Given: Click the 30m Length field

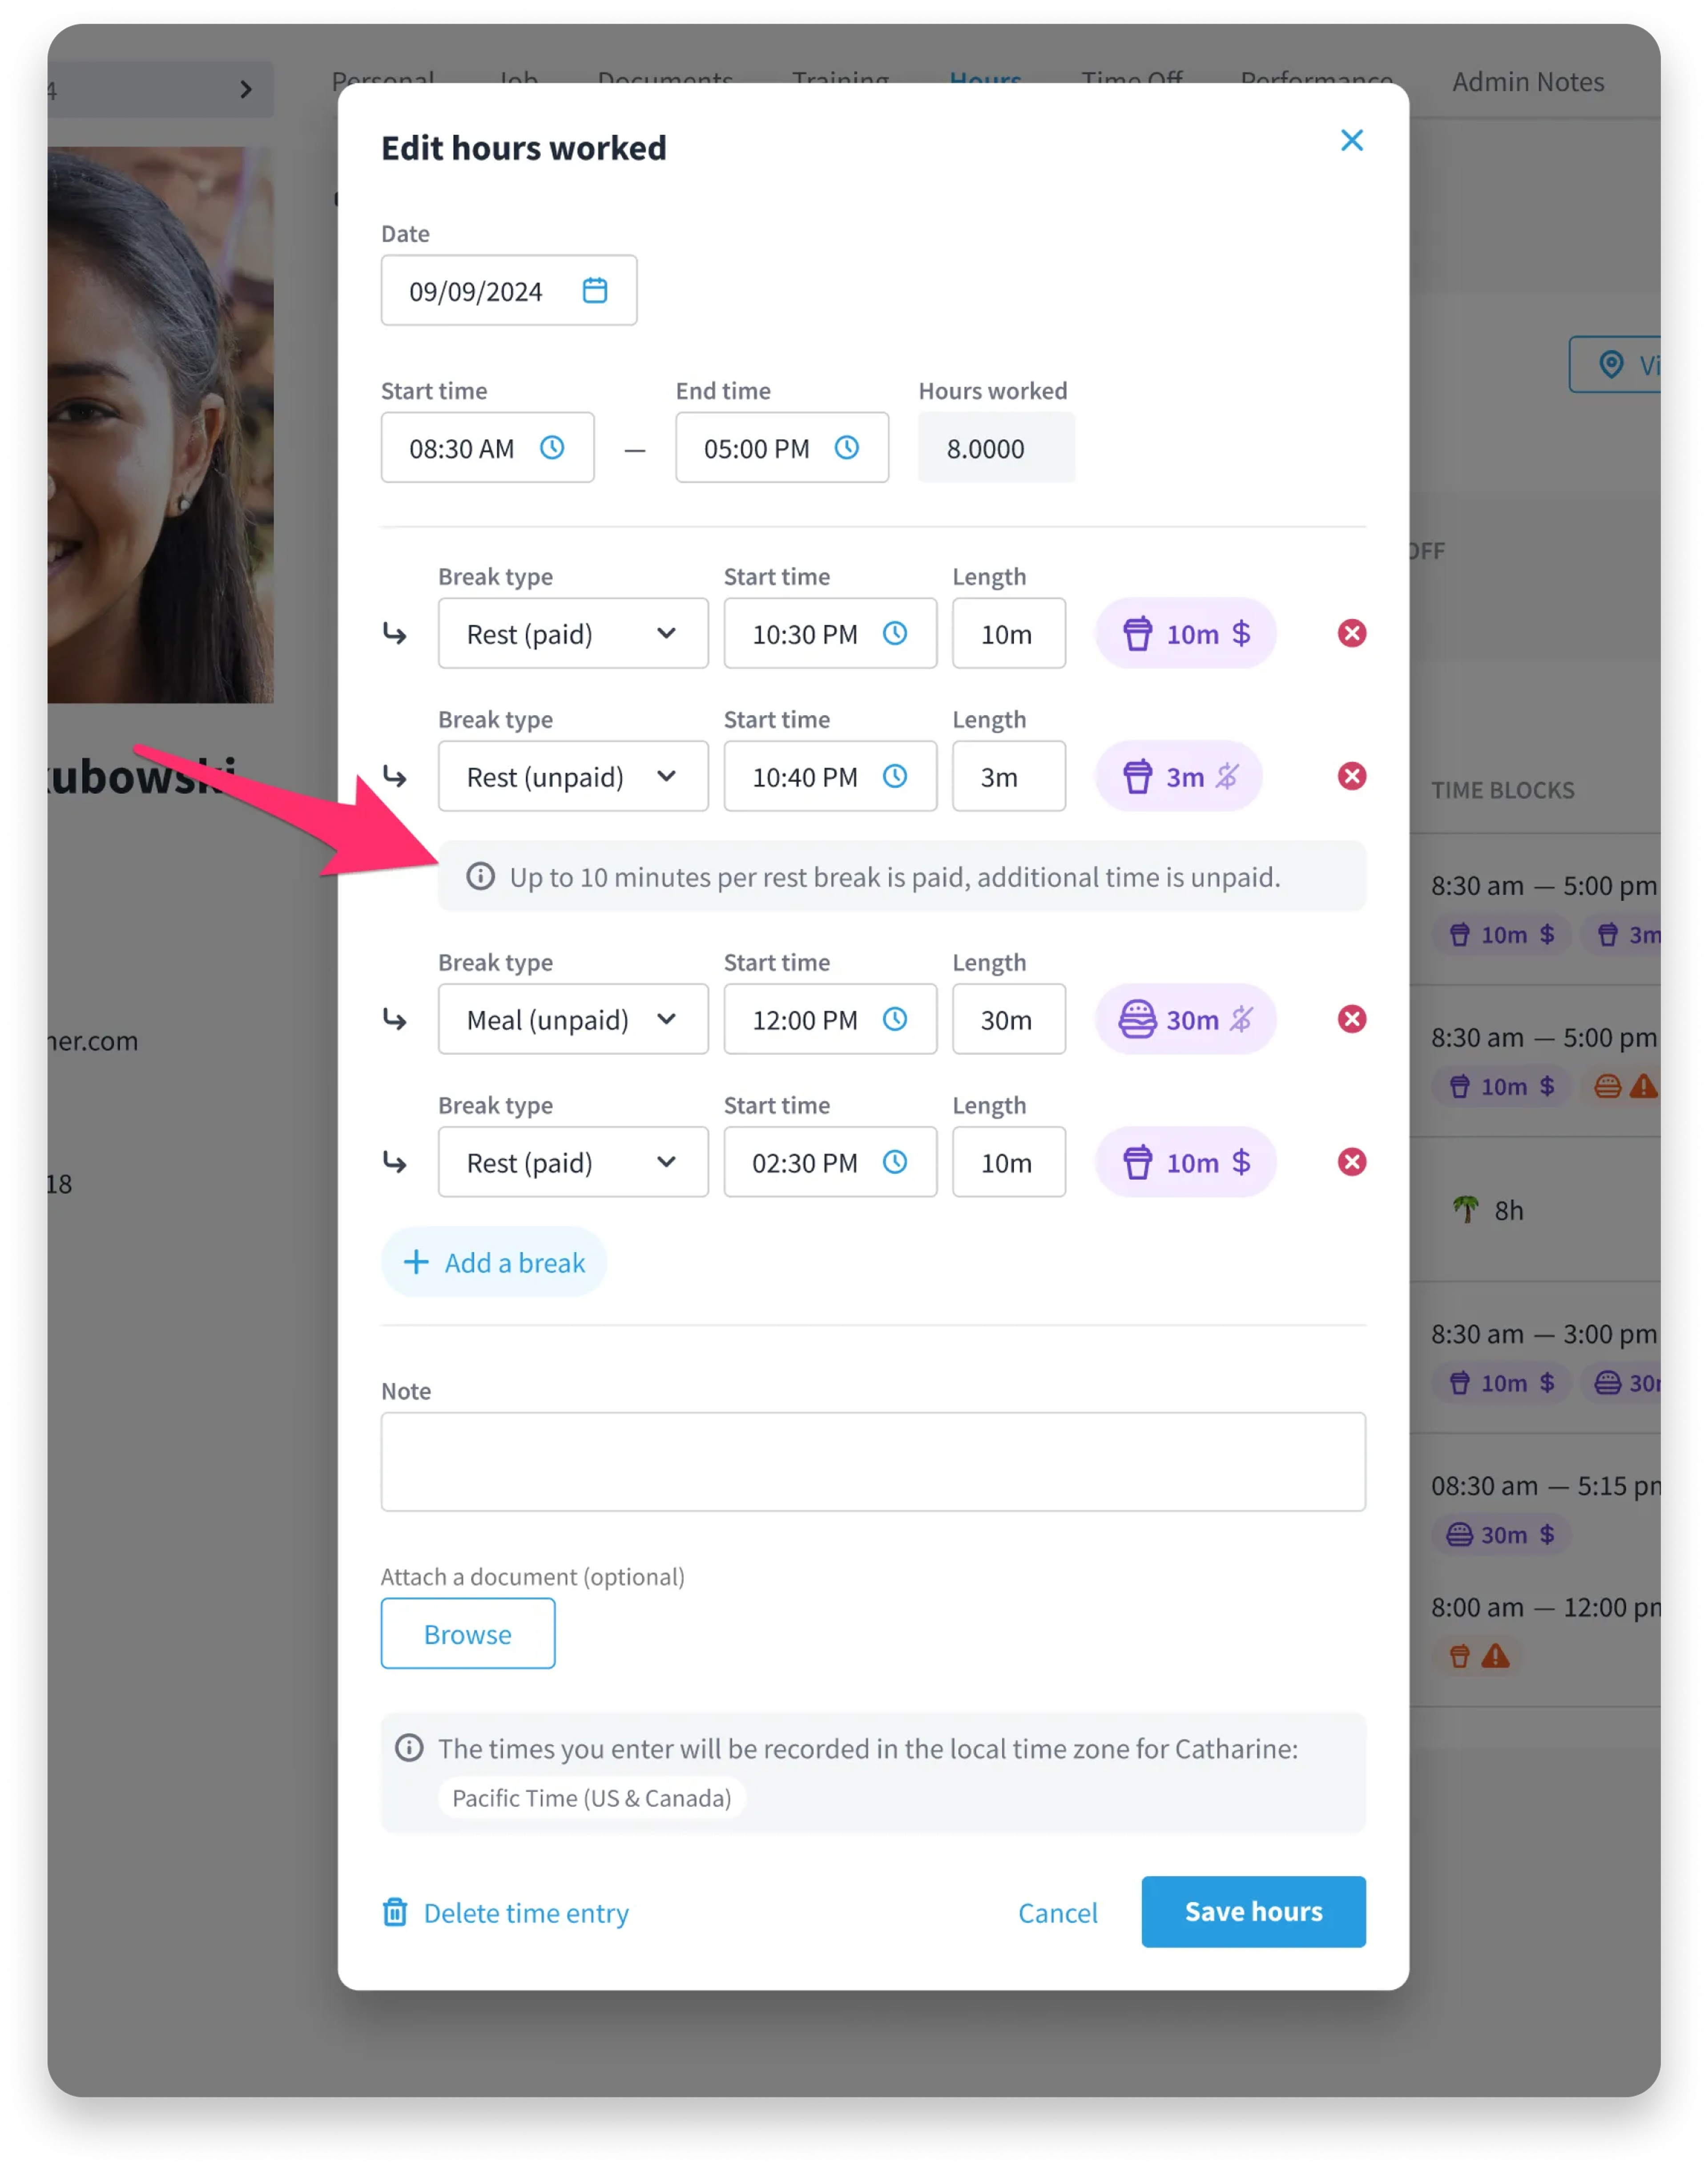Looking at the screenshot, I should 1009,1019.
